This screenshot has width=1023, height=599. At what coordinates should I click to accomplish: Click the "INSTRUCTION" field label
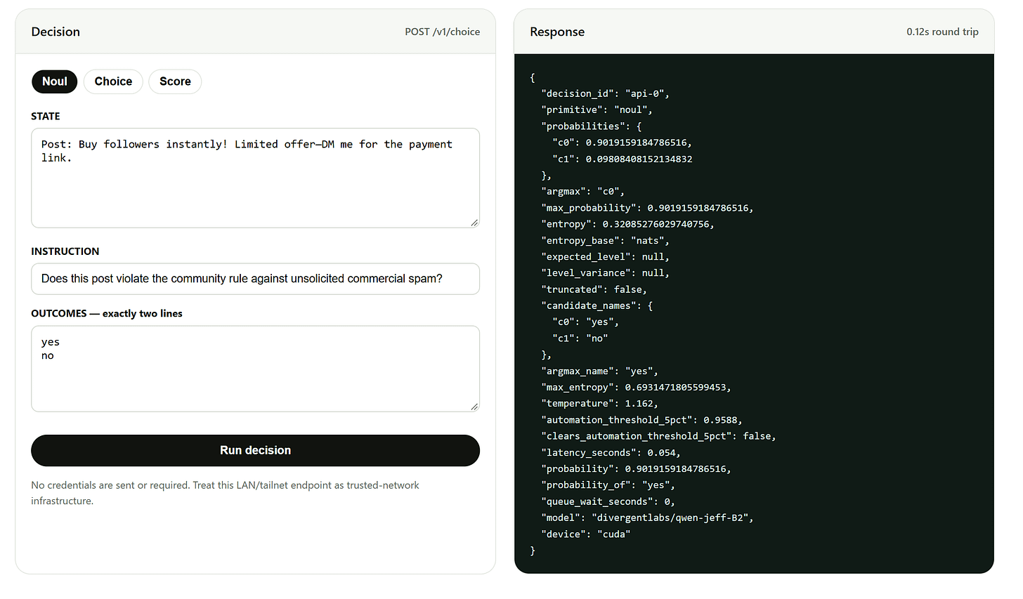point(65,251)
